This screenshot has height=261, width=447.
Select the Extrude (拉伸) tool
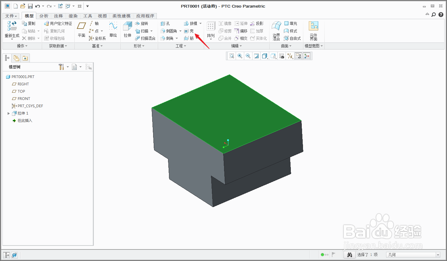tap(128, 29)
